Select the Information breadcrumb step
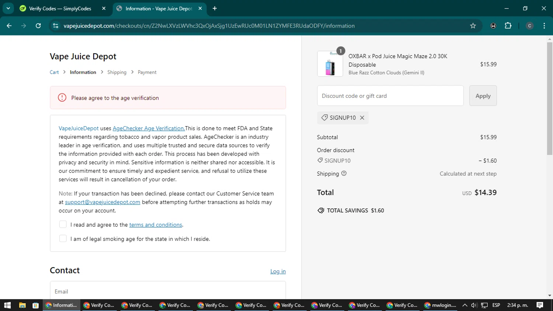This screenshot has width=553, height=311. click(x=83, y=72)
